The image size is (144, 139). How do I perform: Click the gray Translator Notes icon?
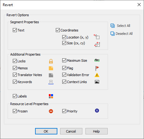point(51,75)
